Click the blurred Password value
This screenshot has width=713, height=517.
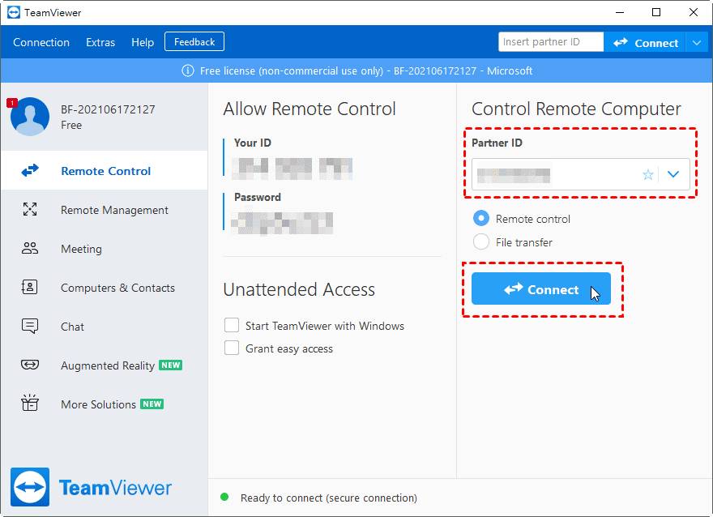point(282,223)
